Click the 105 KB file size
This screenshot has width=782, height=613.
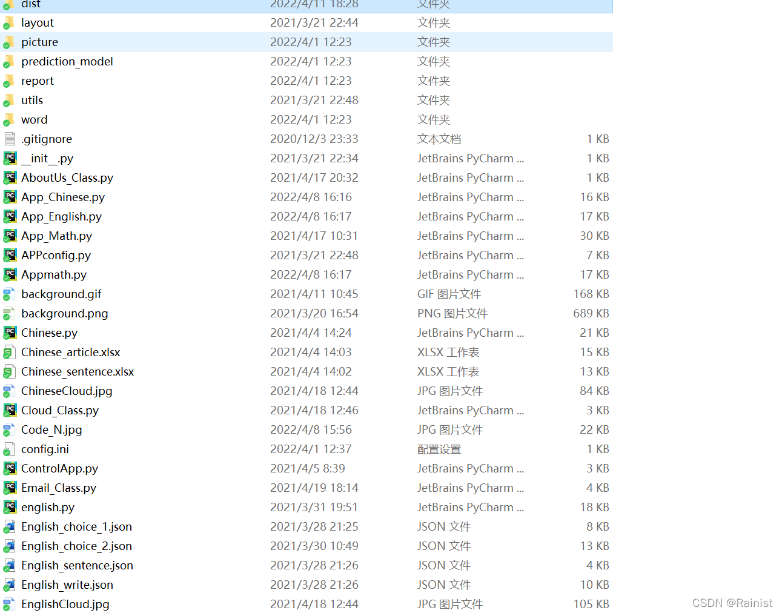pos(591,605)
